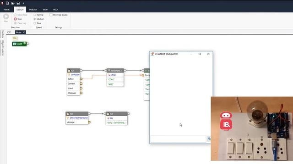This screenshot has width=293, height=164.
Task: Enable the Minimize Studio checkbox
Action: [x=51, y=15]
